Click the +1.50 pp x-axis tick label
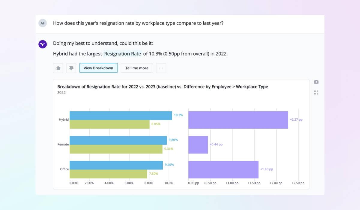 point(254,183)
